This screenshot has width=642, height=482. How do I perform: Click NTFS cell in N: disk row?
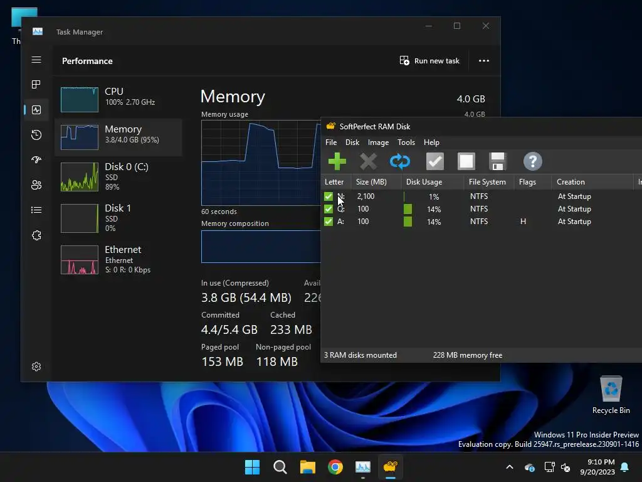point(478,196)
